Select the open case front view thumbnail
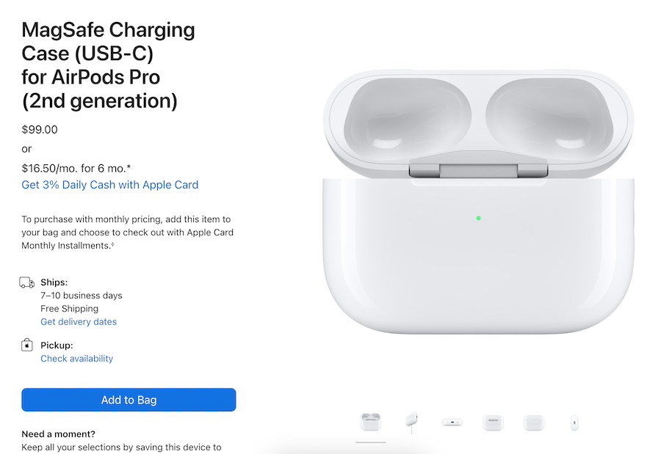This screenshot has height=454, width=661. click(x=370, y=422)
